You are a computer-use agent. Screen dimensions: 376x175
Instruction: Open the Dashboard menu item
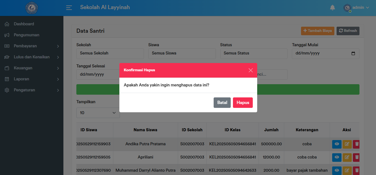click(x=24, y=24)
